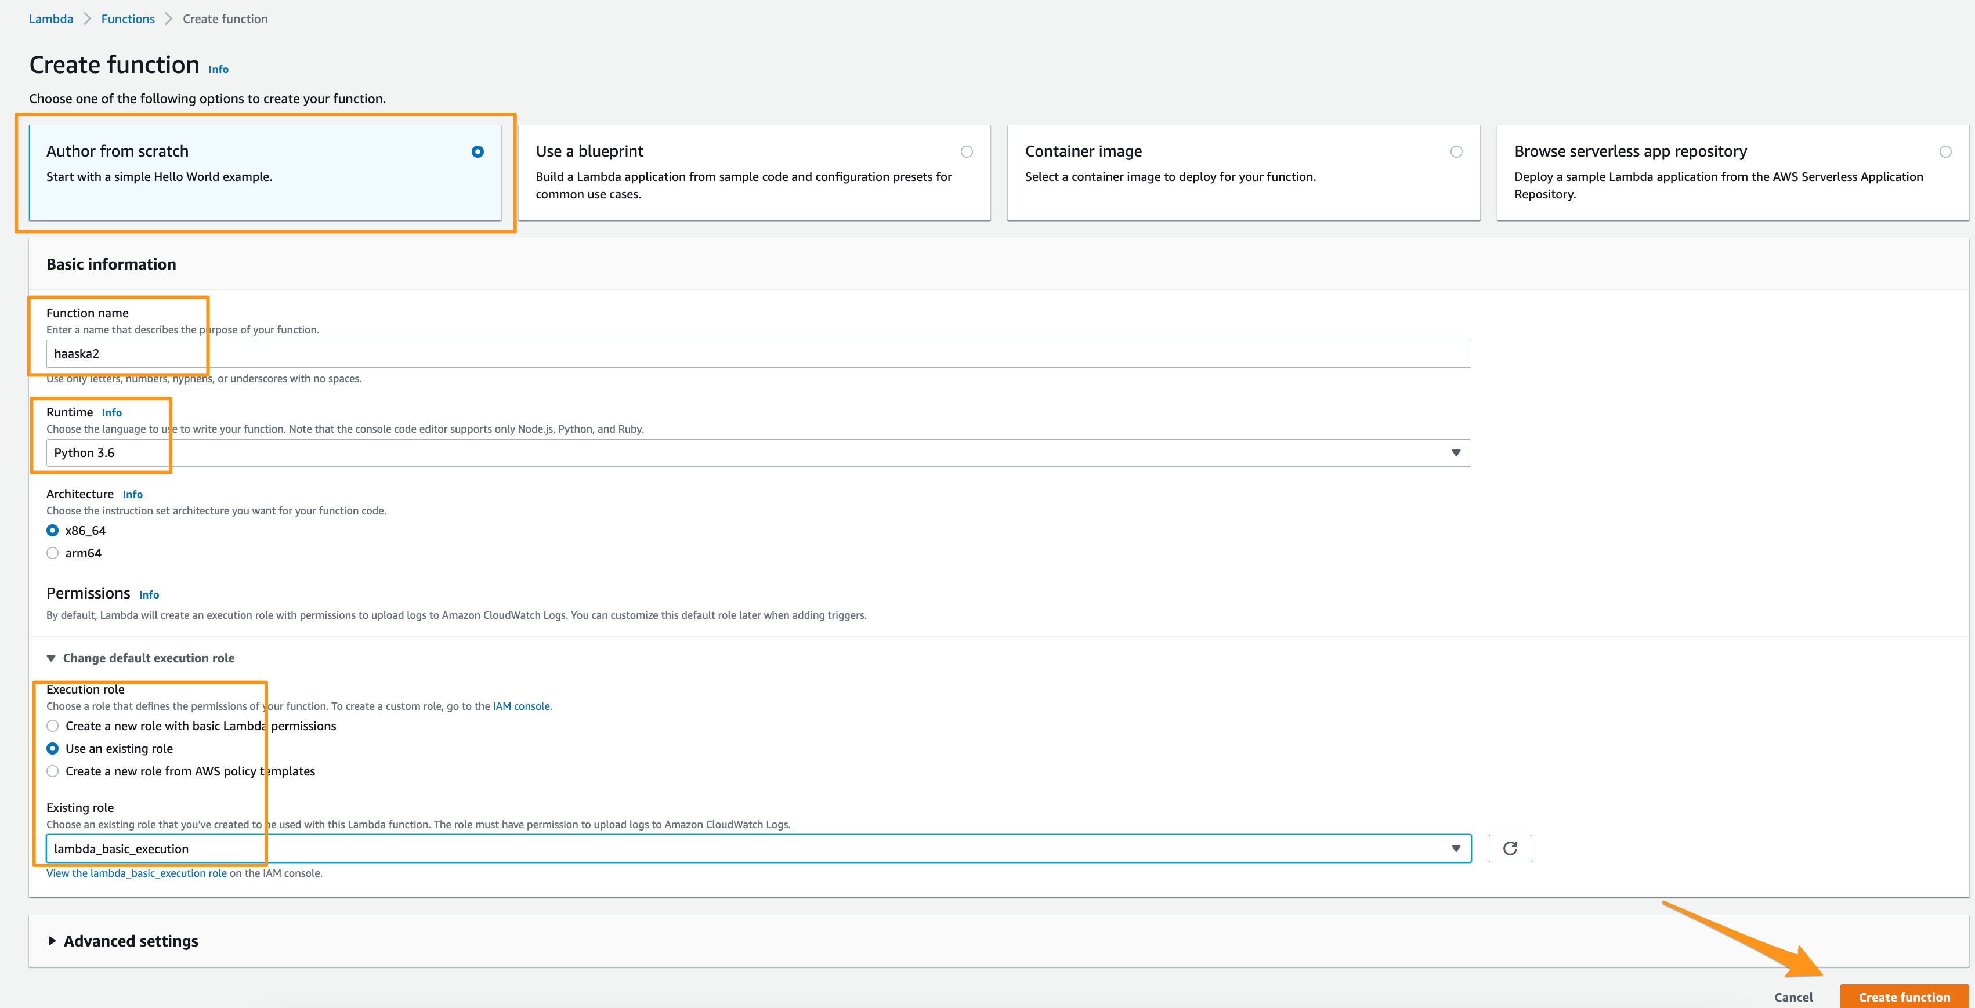Open the IAM console link
Screen dimensions: 1975x1008
(x=520, y=706)
